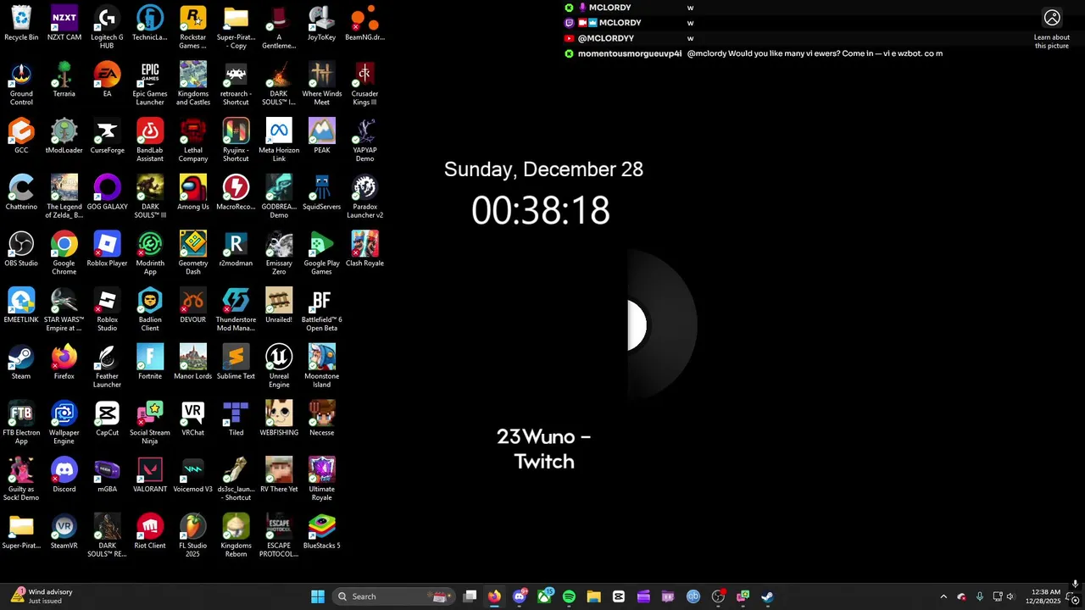This screenshot has width=1085, height=610.
Task: Click the microphone tray icon
Action: [x=980, y=596]
